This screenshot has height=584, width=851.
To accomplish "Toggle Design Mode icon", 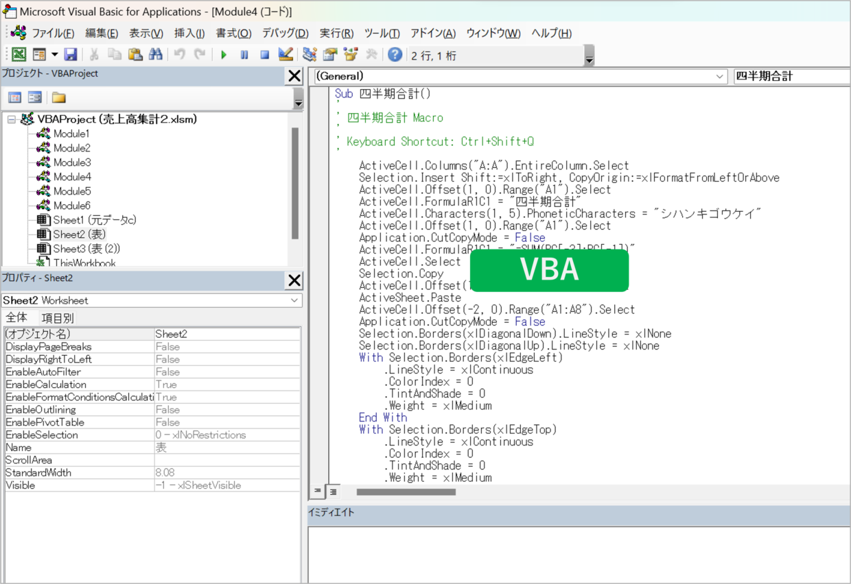I will click(x=285, y=55).
